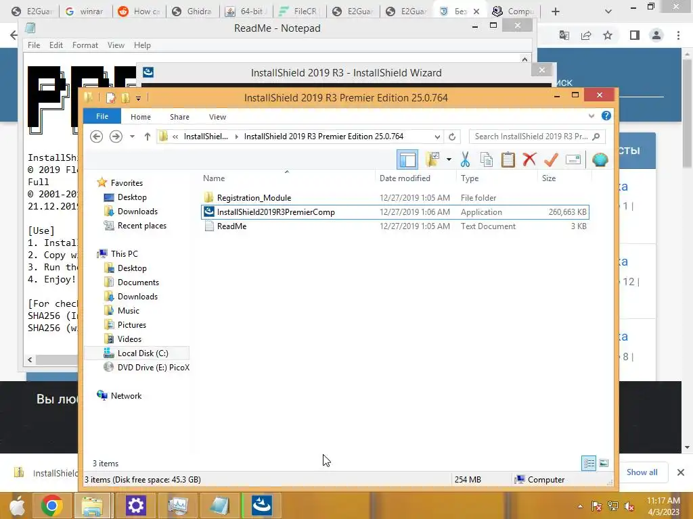Switch to details view icon in status bar

(x=589, y=463)
